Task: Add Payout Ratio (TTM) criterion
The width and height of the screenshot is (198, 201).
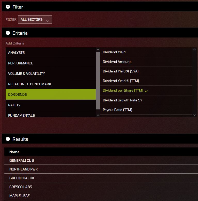Action: pyautogui.click(x=117, y=110)
